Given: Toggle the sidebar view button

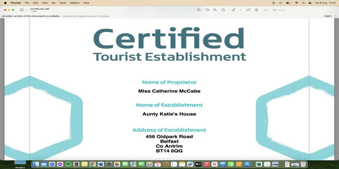Looking at the screenshot, I should pyautogui.click(x=22, y=10).
